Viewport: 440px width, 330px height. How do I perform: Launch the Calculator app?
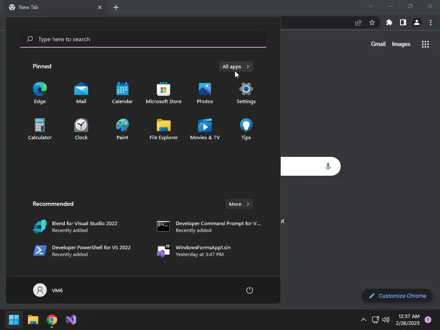pyautogui.click(x=40, y=129)
